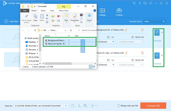
Task: Click the Cut scissors icon
Action: coord(47,15)
